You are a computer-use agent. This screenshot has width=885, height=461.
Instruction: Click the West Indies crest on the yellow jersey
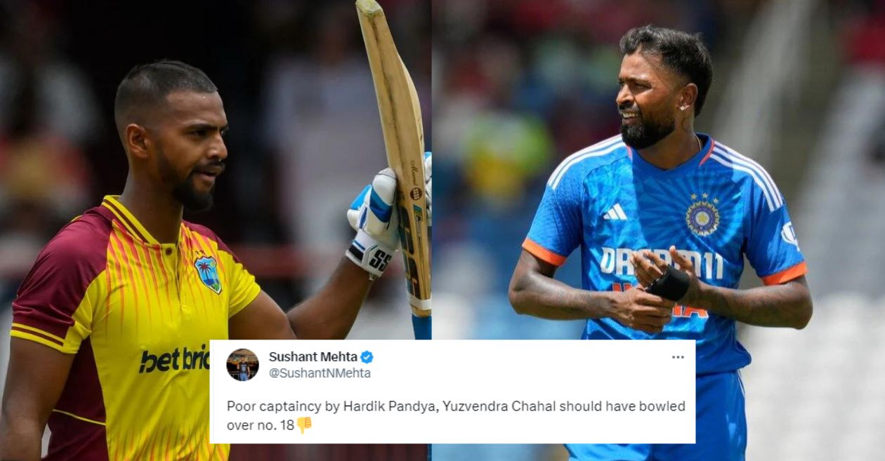[x=208, y=273]
